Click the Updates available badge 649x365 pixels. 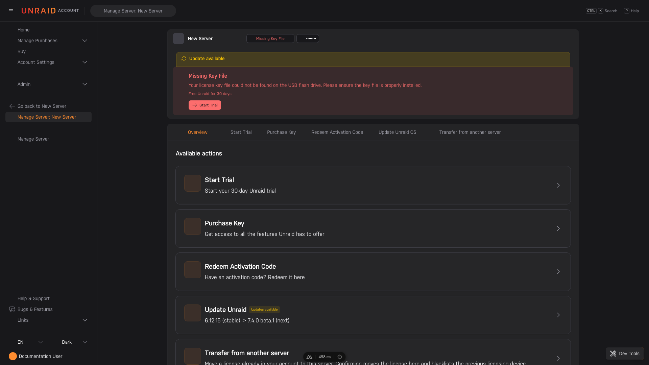point(264,310)
